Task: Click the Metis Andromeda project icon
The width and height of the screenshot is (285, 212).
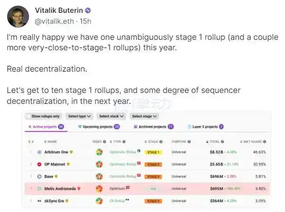Action: pos(39,188)
